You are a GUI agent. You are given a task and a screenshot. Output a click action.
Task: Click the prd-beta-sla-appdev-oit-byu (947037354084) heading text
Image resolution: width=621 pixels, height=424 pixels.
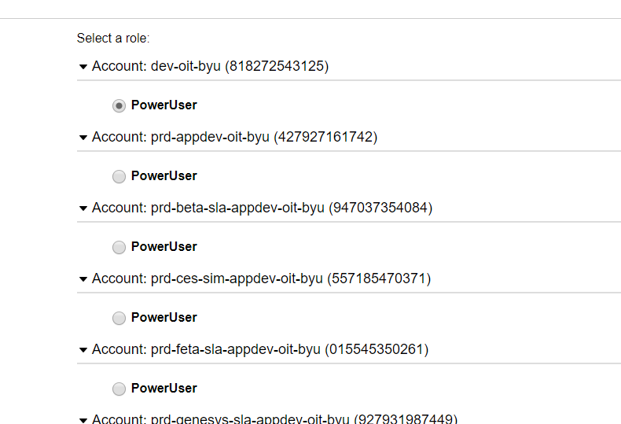point(292,208)
